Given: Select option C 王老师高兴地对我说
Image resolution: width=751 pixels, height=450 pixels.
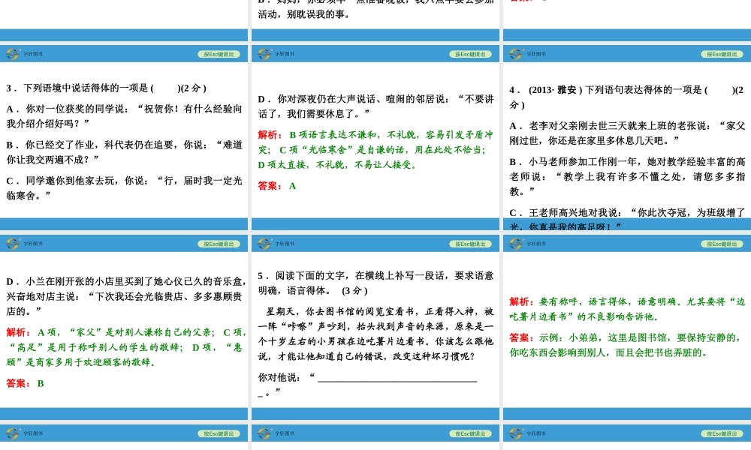Looking at the screenshot, I should (627, 218).
